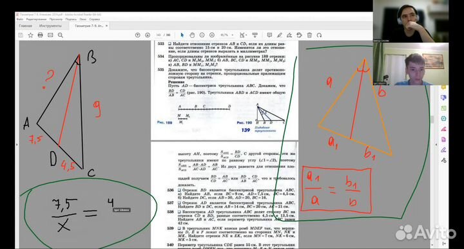Go to previous page arrow
The height and width of the screenshot is (249, 464).
138,35
